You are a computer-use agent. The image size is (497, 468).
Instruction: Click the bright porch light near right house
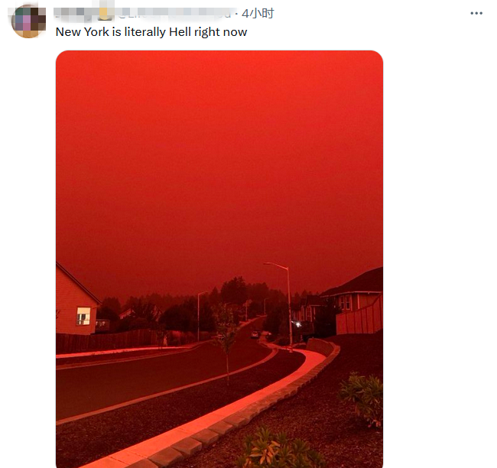click(x=297, y=324)
